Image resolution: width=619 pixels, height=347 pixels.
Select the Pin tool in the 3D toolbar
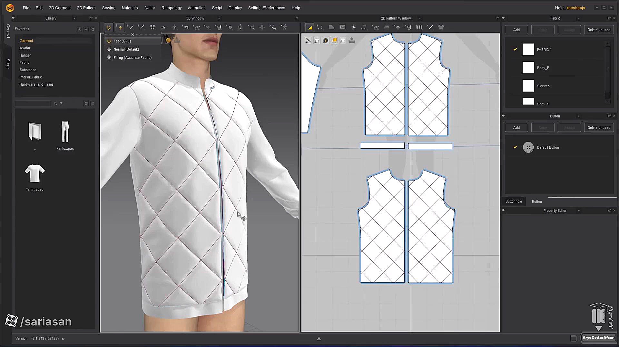coord(141,27)
